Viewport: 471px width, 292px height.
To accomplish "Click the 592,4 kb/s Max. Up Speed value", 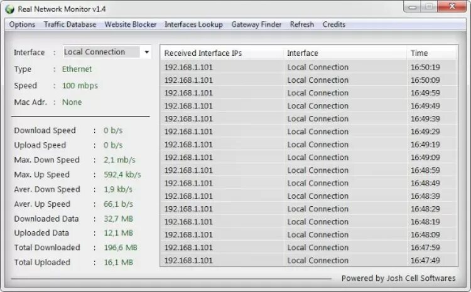I will pos(122,175).
